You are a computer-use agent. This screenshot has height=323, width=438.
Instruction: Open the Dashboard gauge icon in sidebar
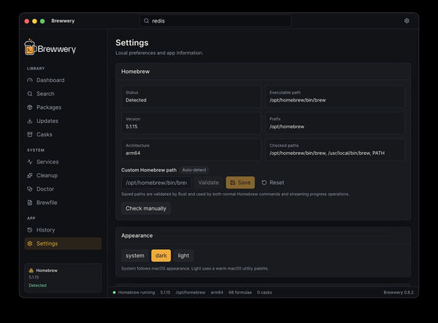30,80
